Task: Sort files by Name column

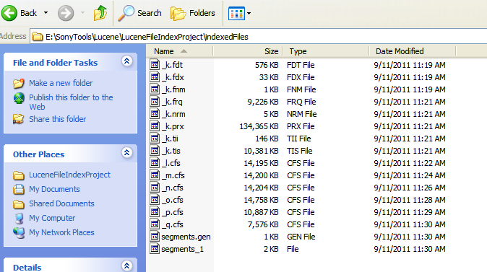Action: 179,51
